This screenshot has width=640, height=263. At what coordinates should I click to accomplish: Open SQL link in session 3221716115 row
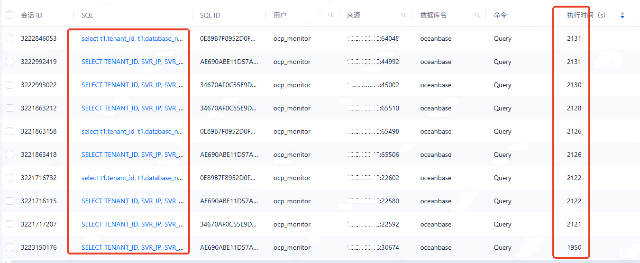point(132,201)
